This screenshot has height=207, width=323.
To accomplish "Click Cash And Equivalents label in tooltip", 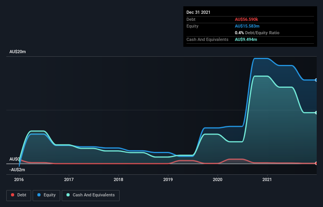I will 207,39.
